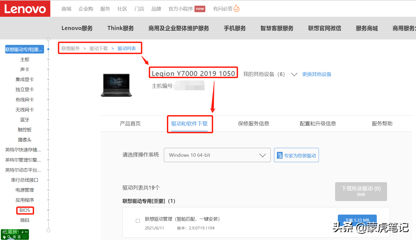Select 蓝牙 in sidebar
The height and width of the screenshot is (240, 416).
pyautogui.click(x=25, y=120)
